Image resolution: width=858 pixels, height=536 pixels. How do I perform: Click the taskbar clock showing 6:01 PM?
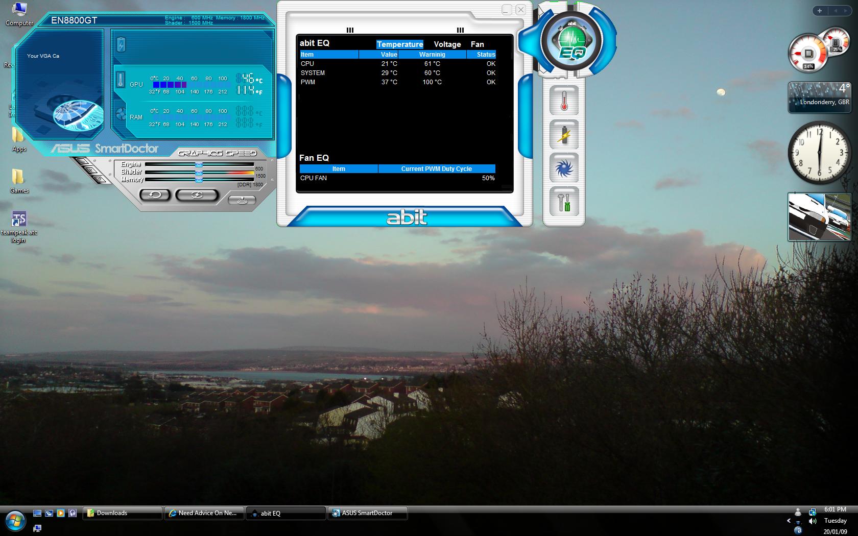click(835, 509)
